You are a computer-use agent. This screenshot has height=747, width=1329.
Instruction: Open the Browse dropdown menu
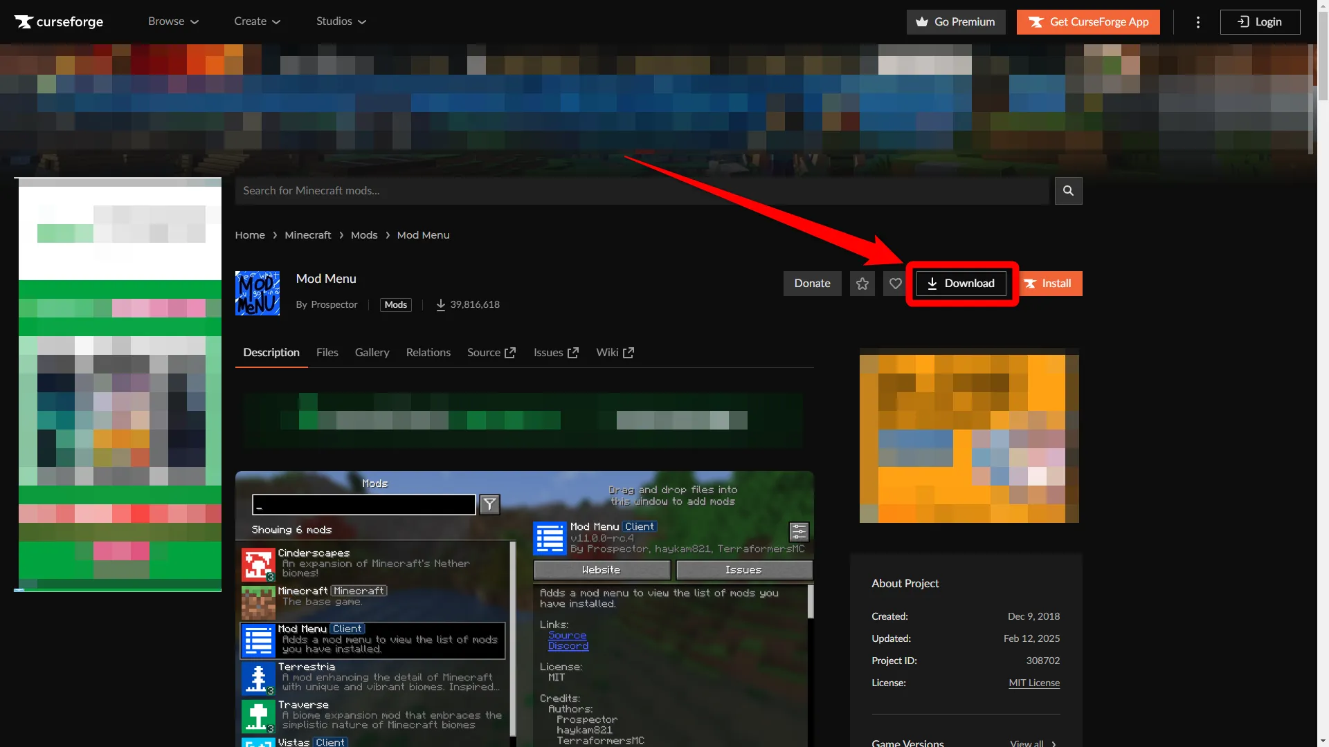(173, 21)
